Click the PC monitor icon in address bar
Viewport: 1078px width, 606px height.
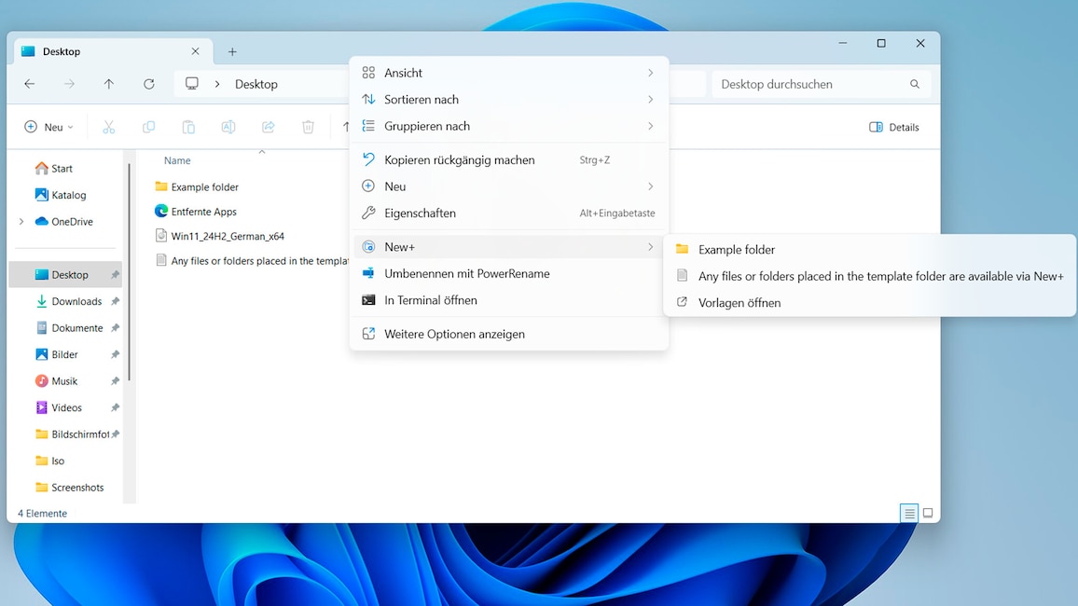[x=192, y=84]
